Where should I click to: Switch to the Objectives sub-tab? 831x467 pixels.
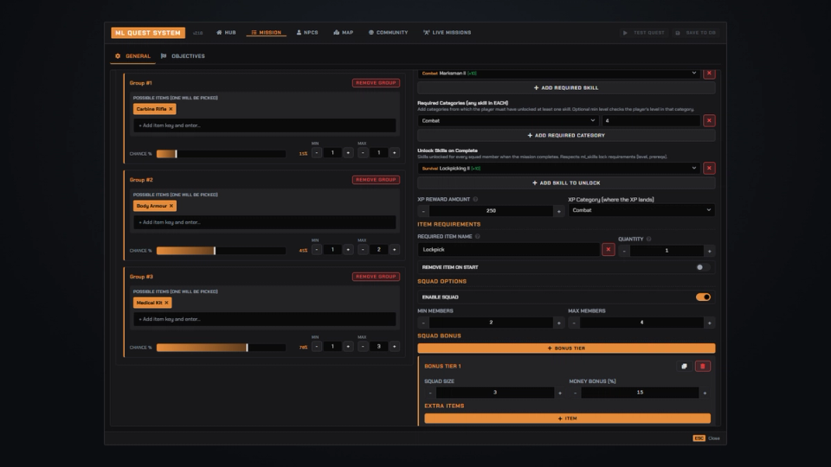183,55
